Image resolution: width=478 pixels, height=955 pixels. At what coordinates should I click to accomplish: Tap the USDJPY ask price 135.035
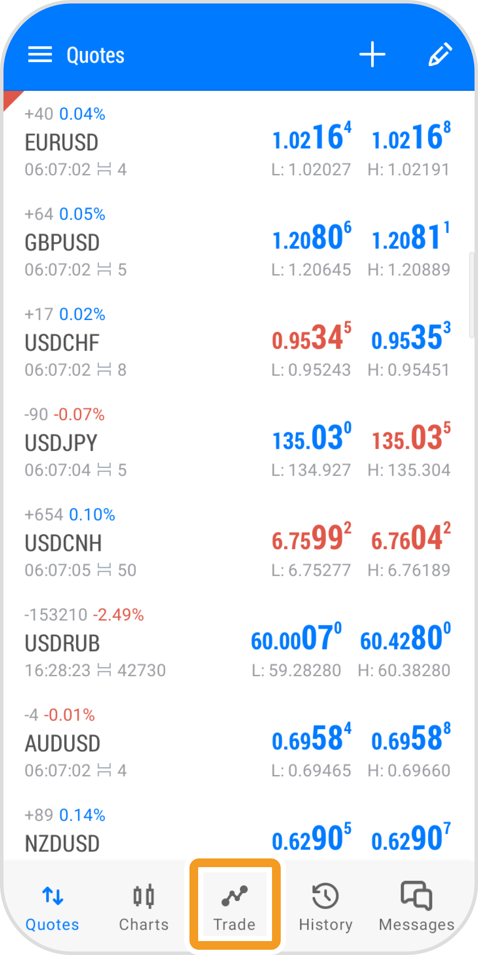[x=411, y=437]
